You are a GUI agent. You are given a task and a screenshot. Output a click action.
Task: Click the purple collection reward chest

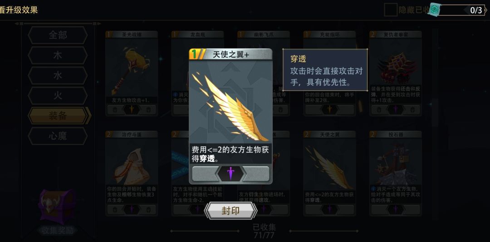click(57, 206)
